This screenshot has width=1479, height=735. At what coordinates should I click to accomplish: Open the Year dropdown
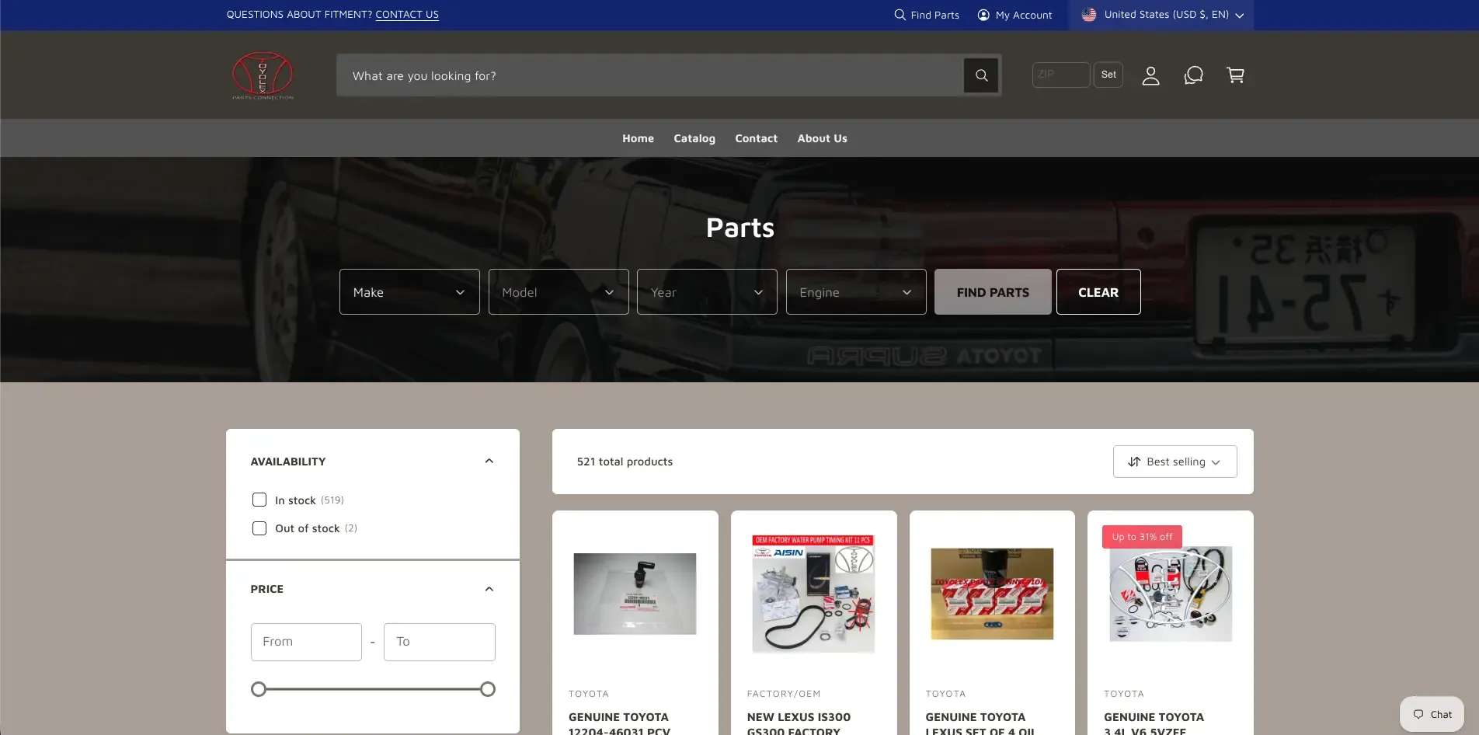click(707, 292)
